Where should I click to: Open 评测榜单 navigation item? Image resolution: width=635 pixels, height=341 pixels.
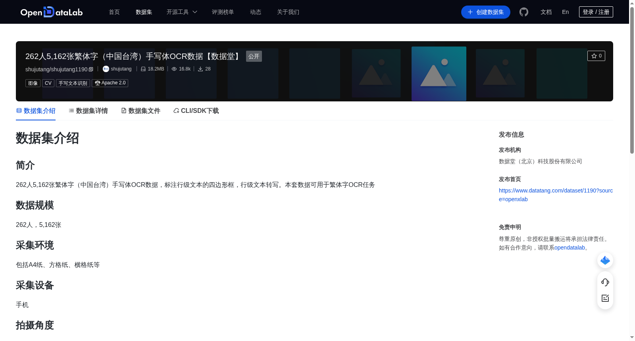223,12
